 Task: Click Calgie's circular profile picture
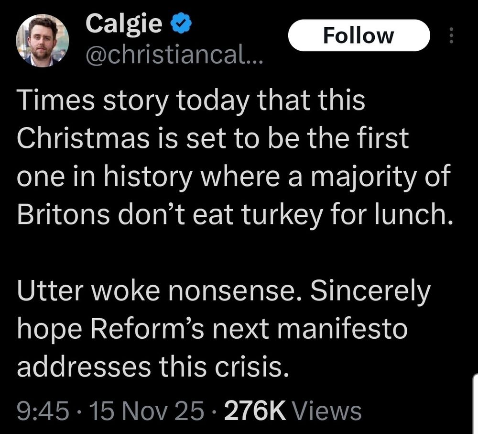(43, 41)
